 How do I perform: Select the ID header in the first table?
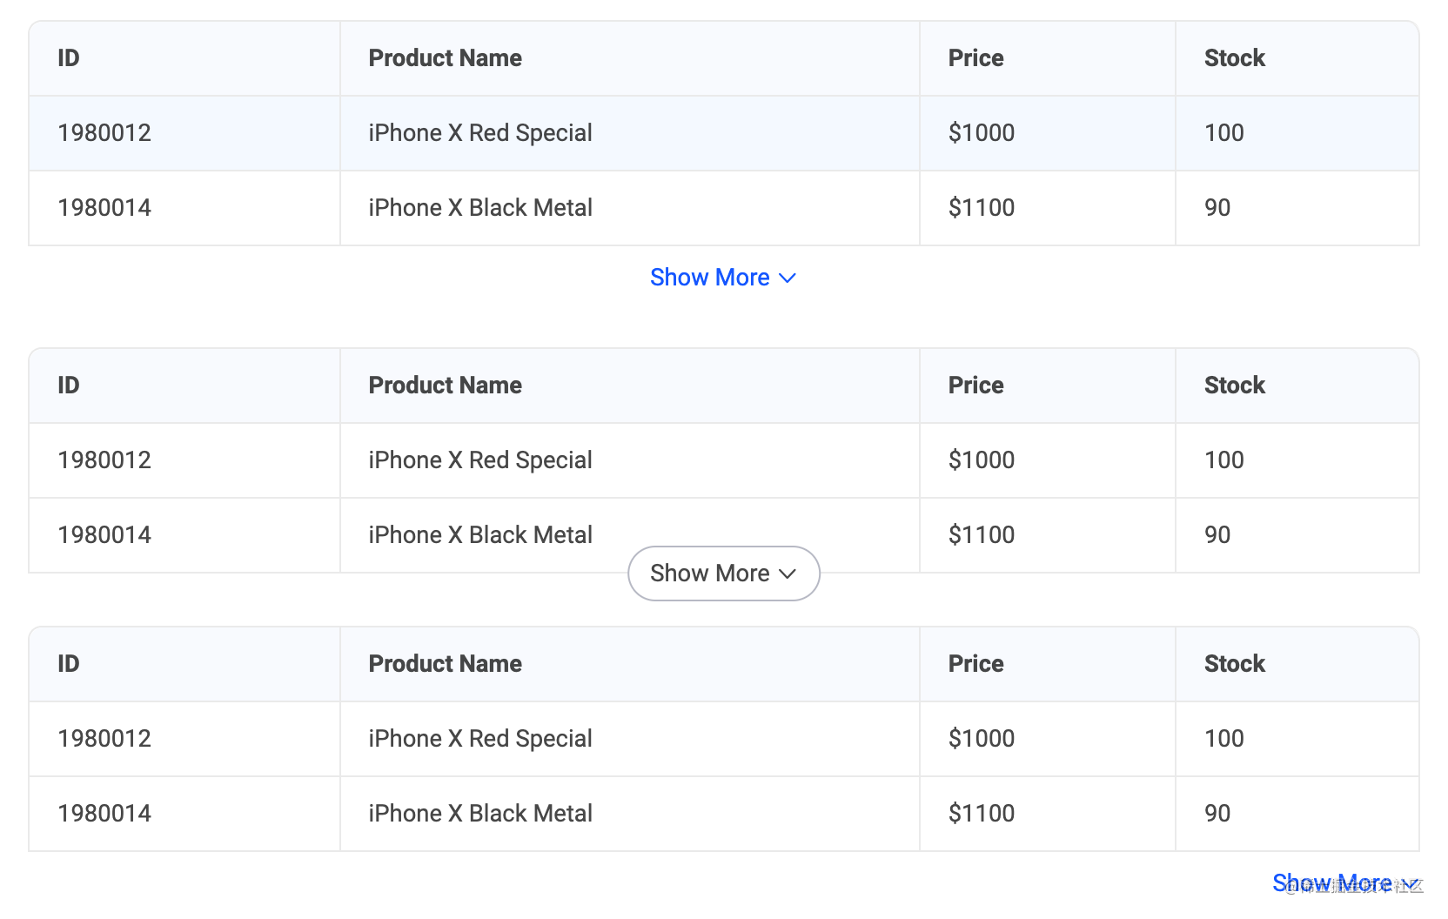(x=69, y=58)
